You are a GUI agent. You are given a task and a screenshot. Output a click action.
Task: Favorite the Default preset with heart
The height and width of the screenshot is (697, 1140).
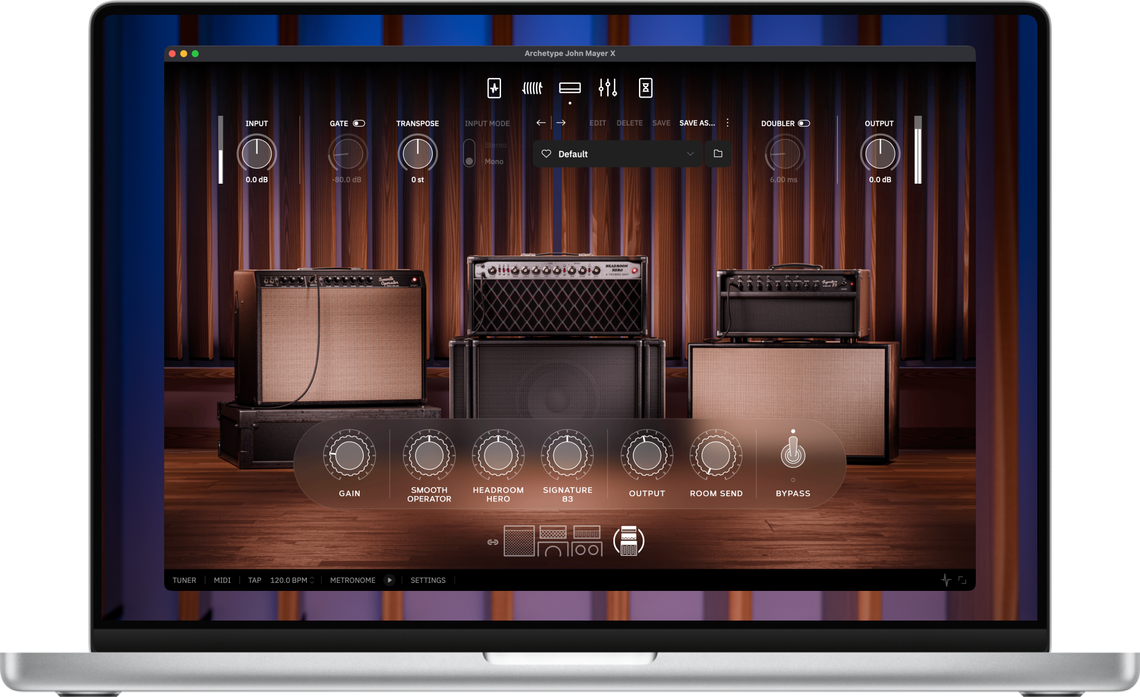click(x=546, y=154)
